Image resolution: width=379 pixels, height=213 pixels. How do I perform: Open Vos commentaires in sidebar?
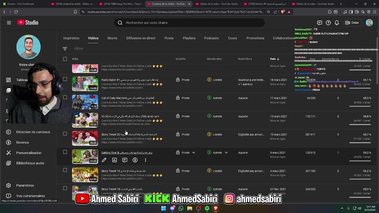click(30, 196)
